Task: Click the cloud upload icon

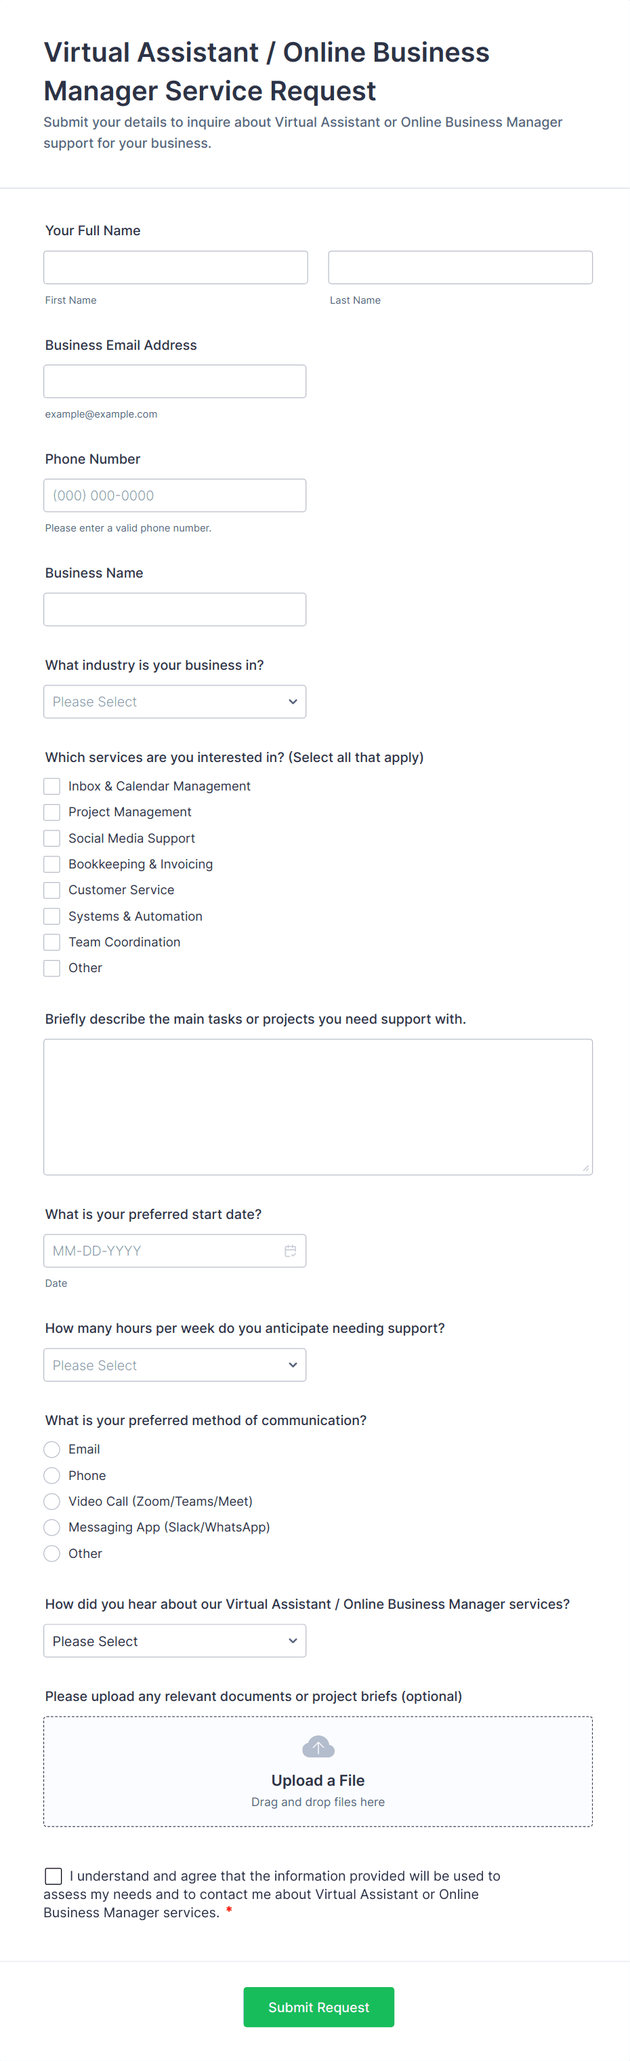Action: click(x=318, y=1747)
